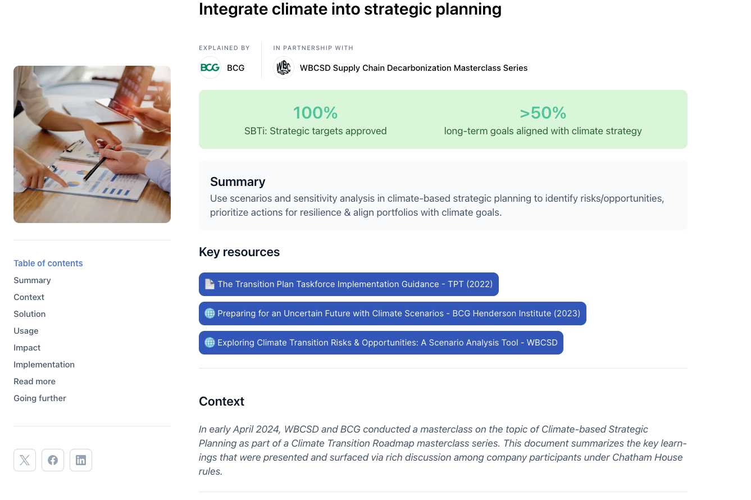Click the WBCSD logo icon
The width and height of the screenshot is (751, 500).
284,68
